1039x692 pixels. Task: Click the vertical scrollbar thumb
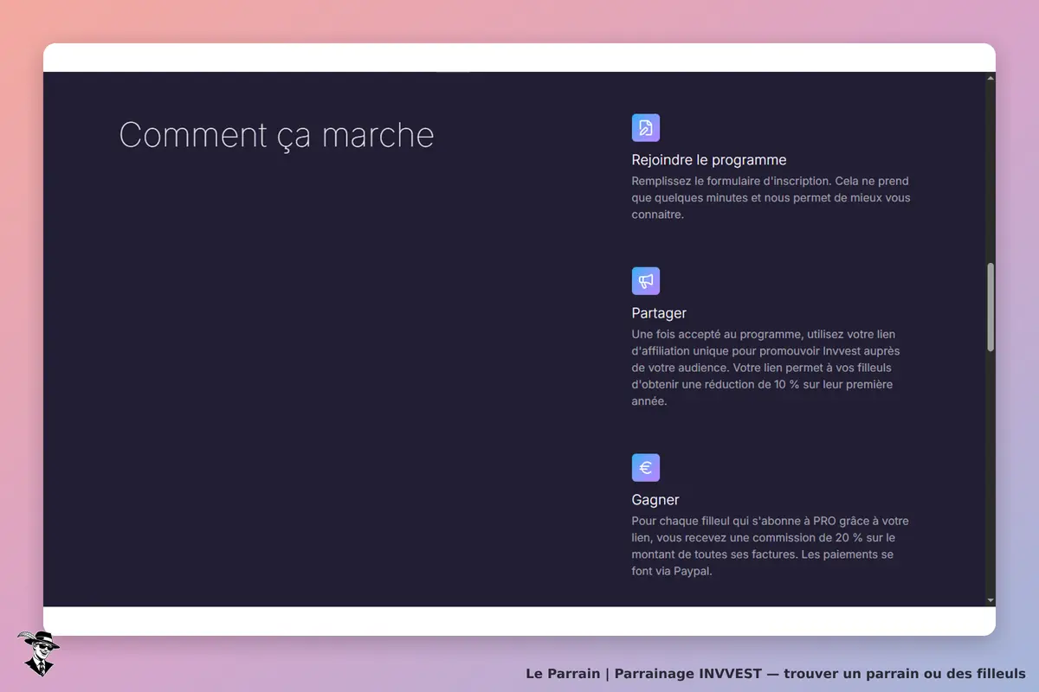point(991,307)
